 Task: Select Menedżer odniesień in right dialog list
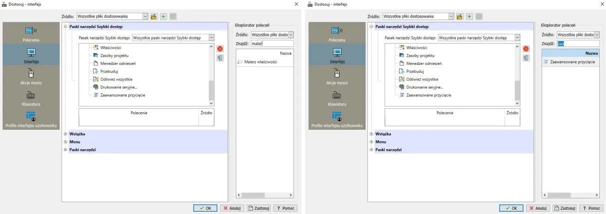pos(424,63)
